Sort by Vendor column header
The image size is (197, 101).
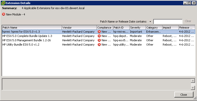79,28
